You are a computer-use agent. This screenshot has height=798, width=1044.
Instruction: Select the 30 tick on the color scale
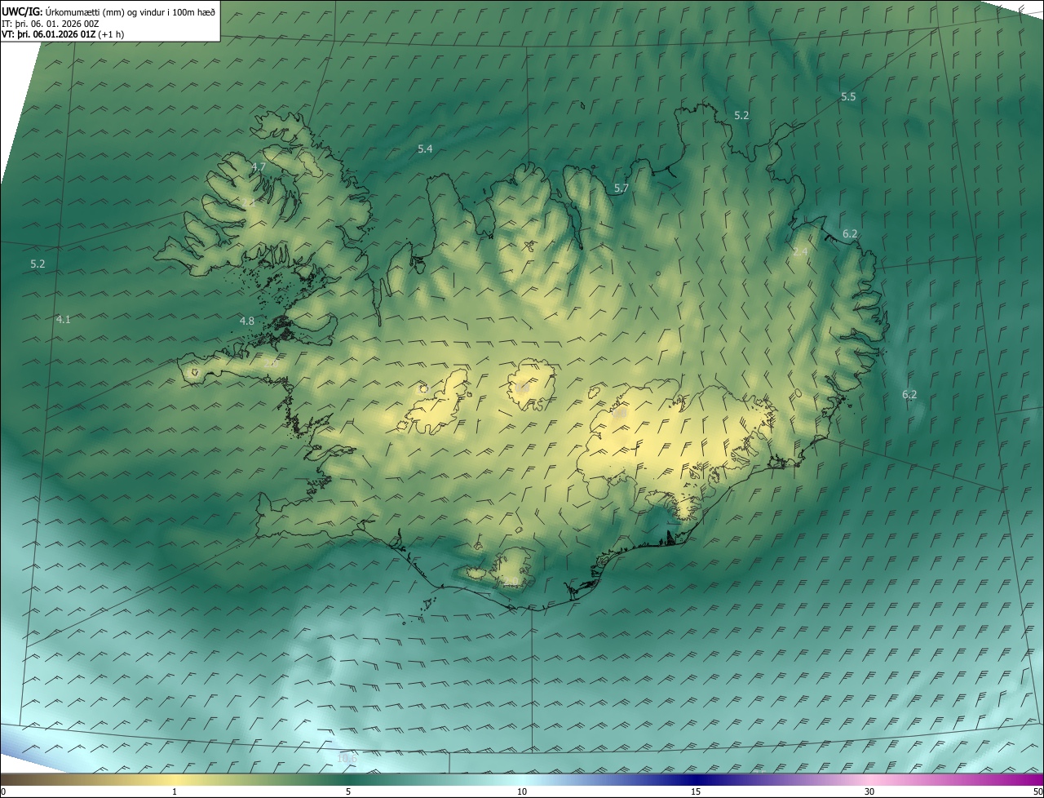(869, 791)
